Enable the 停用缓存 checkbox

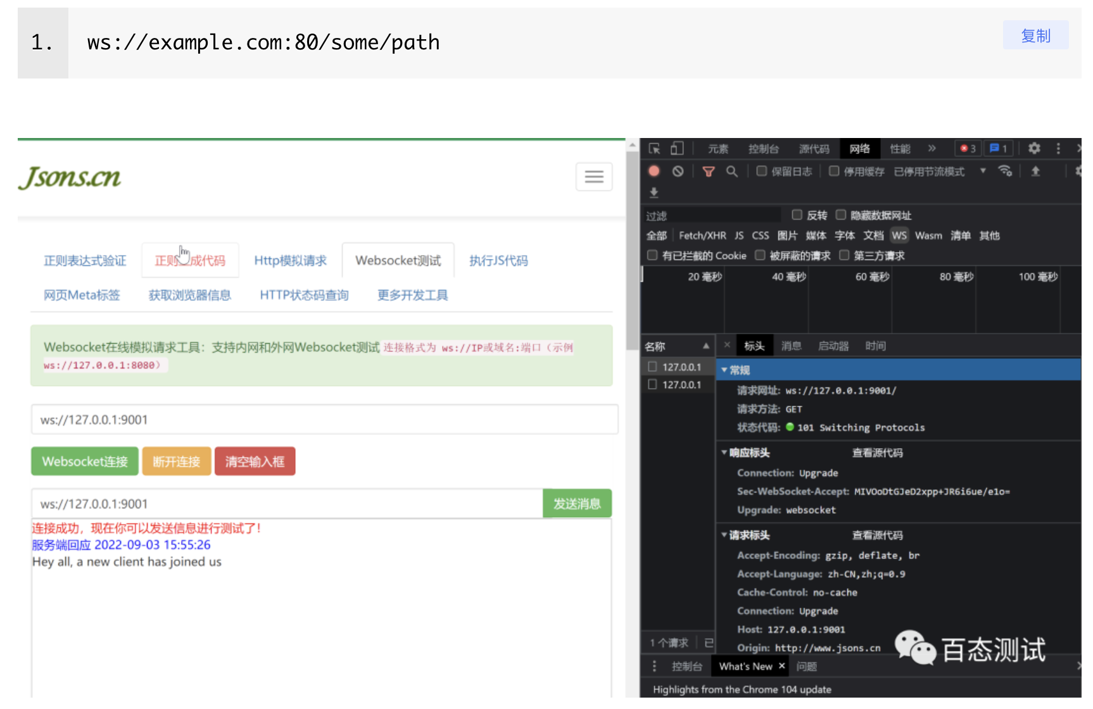tap(834, 171)
